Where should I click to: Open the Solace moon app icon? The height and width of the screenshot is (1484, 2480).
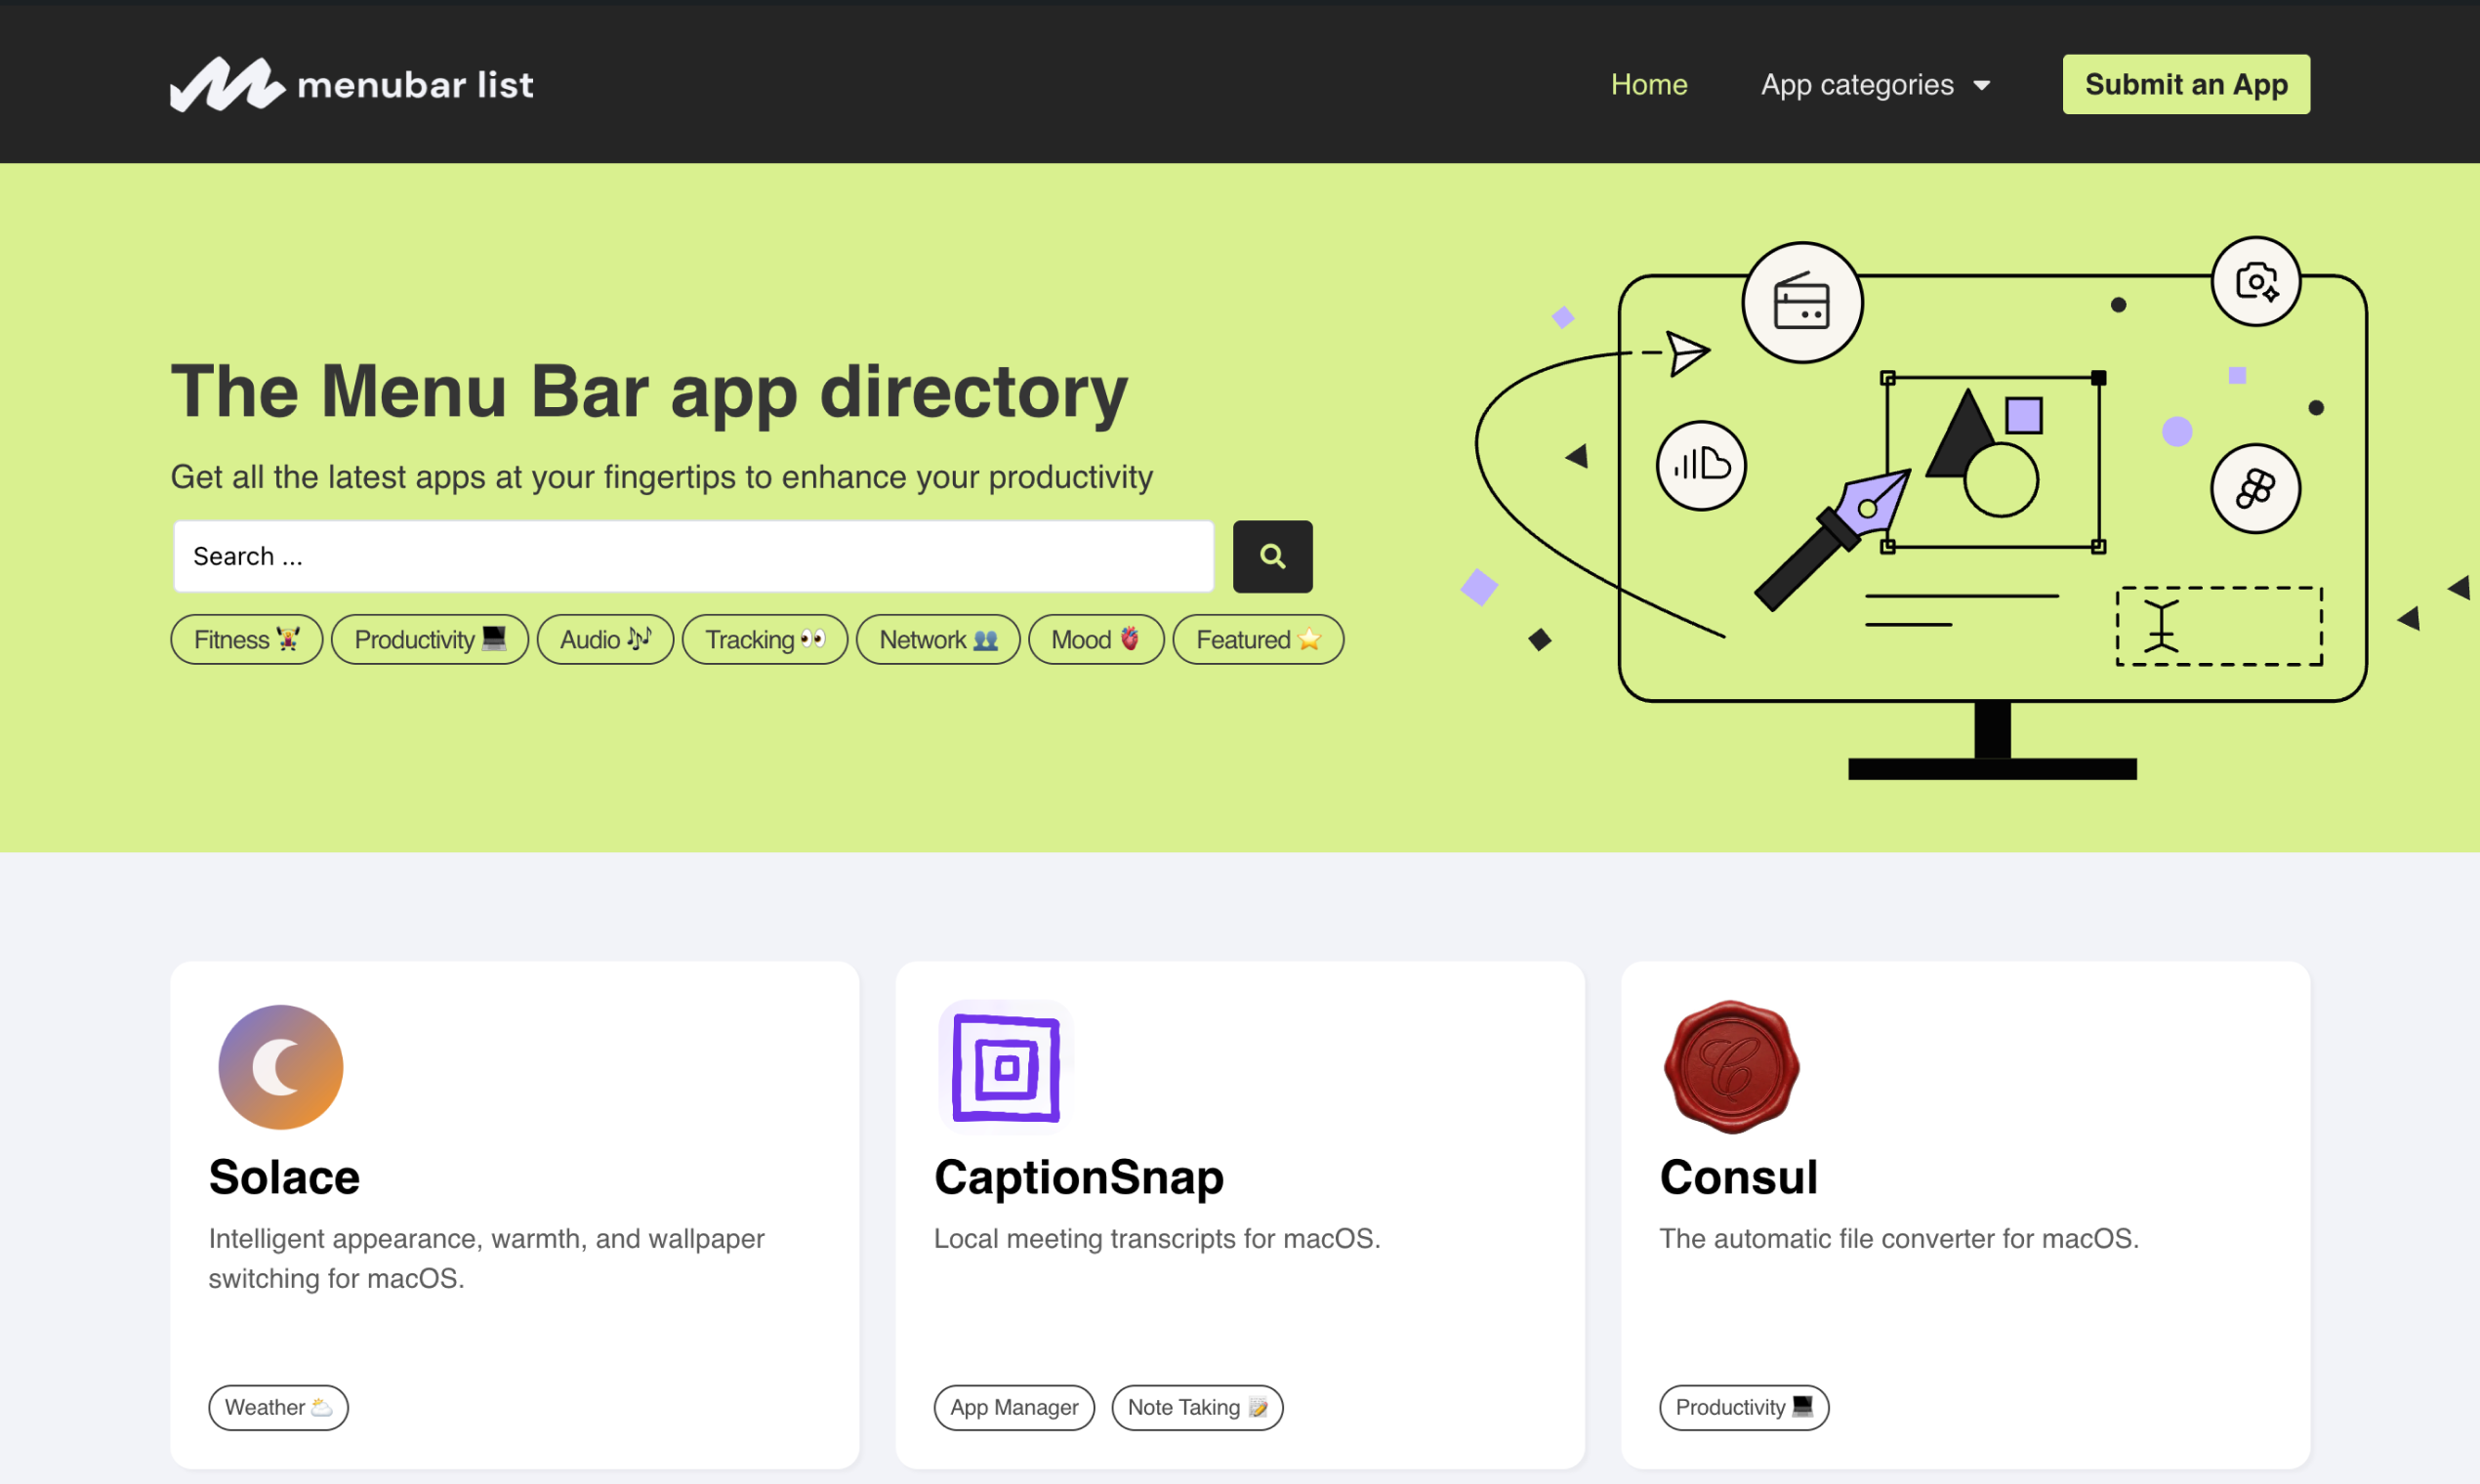pyautogui.click(x=281, y=1067)
